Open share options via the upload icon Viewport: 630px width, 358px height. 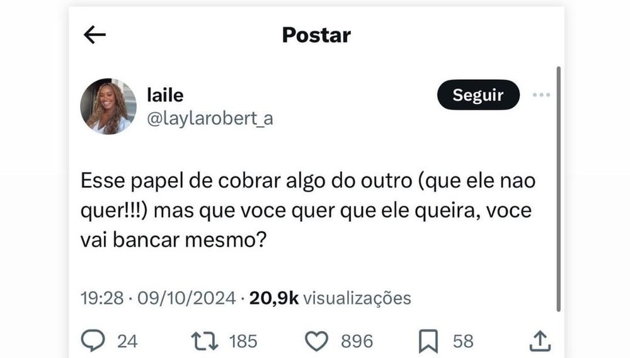pos(540,341)
